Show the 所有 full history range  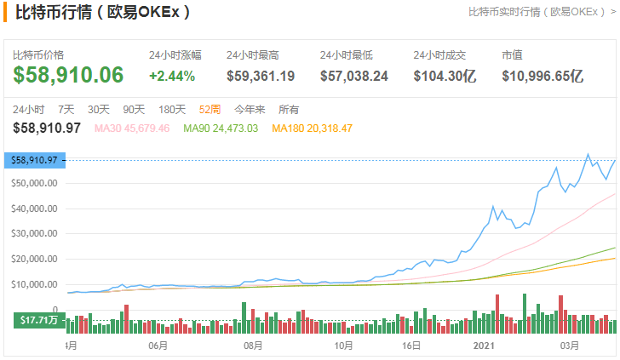click(290, 109)
